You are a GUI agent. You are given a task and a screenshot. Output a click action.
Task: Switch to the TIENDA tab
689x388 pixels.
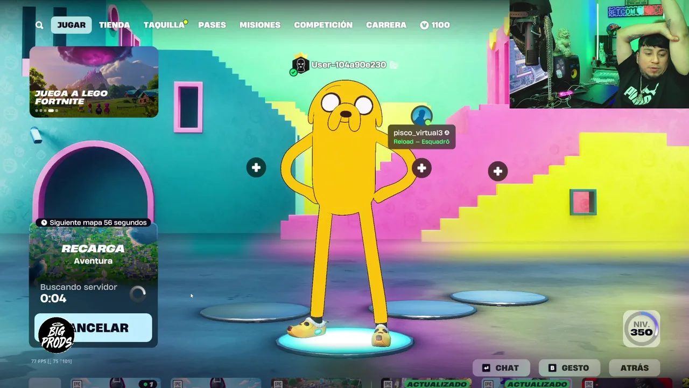pyautogui.click(x=114, y=25)
